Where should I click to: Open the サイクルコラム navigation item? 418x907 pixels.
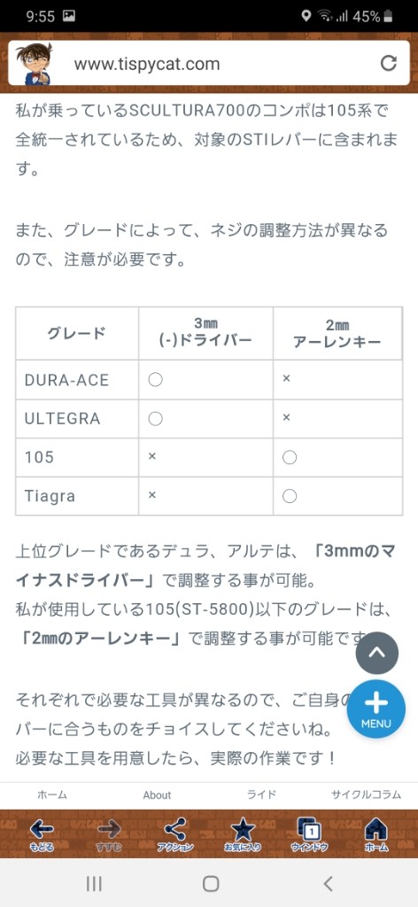366,795
